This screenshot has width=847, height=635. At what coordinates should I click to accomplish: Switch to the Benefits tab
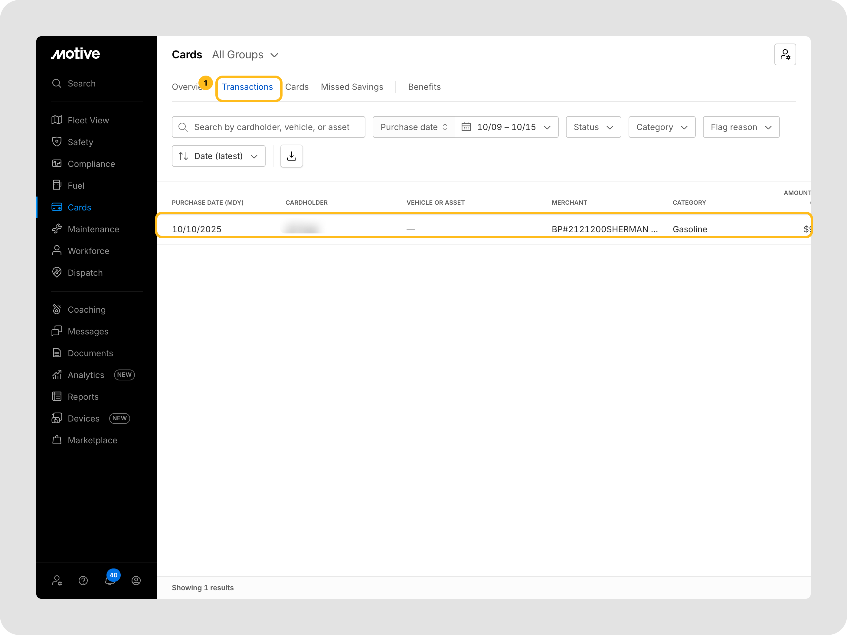424,87
